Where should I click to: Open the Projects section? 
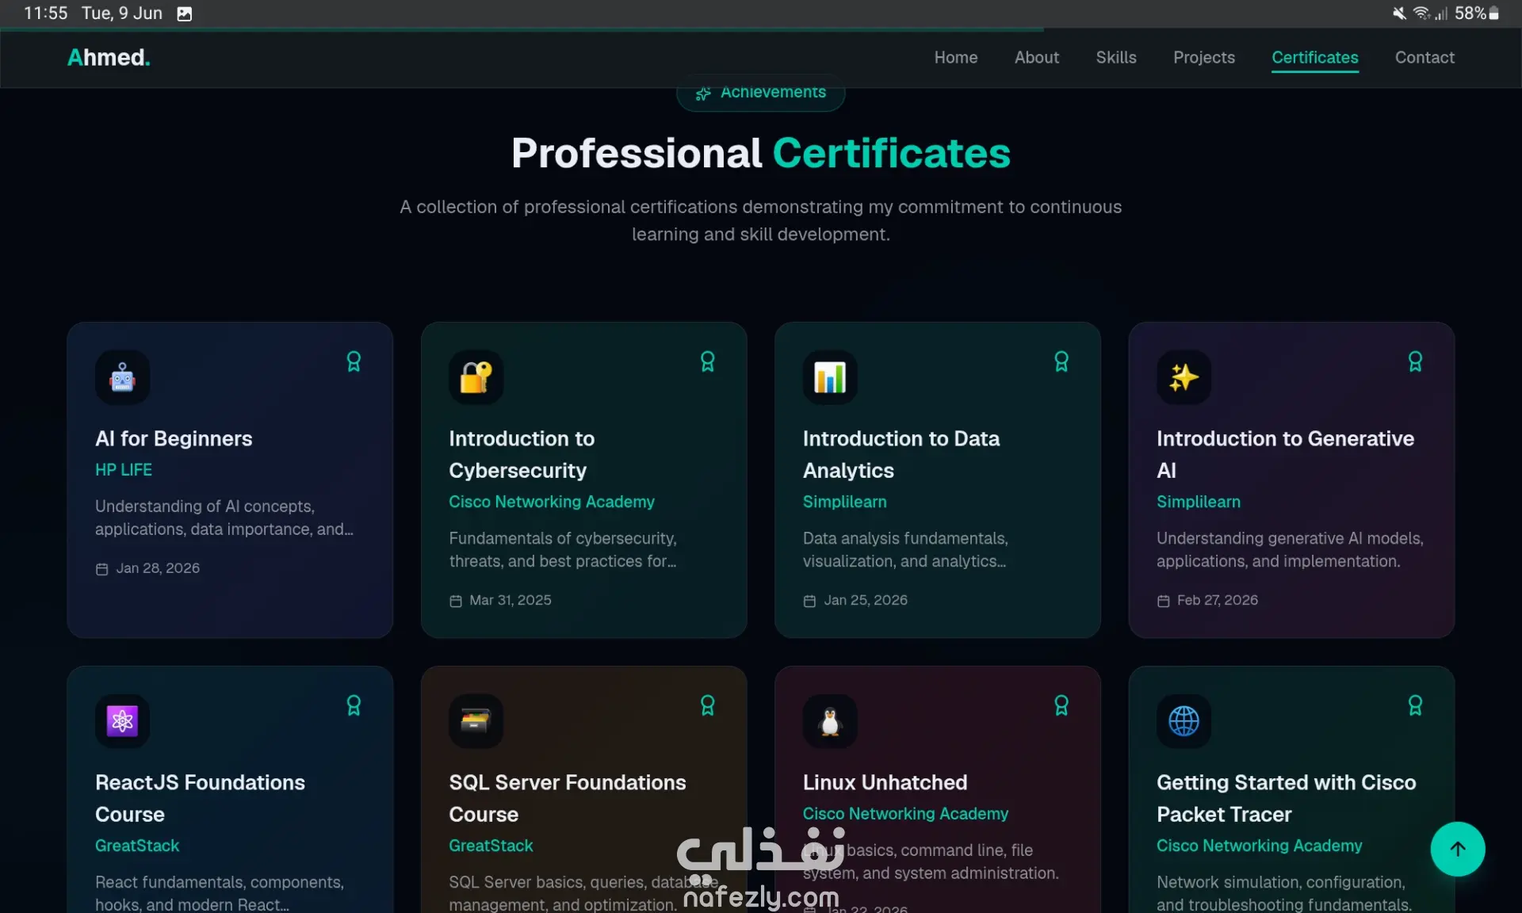coord(1203,58)
